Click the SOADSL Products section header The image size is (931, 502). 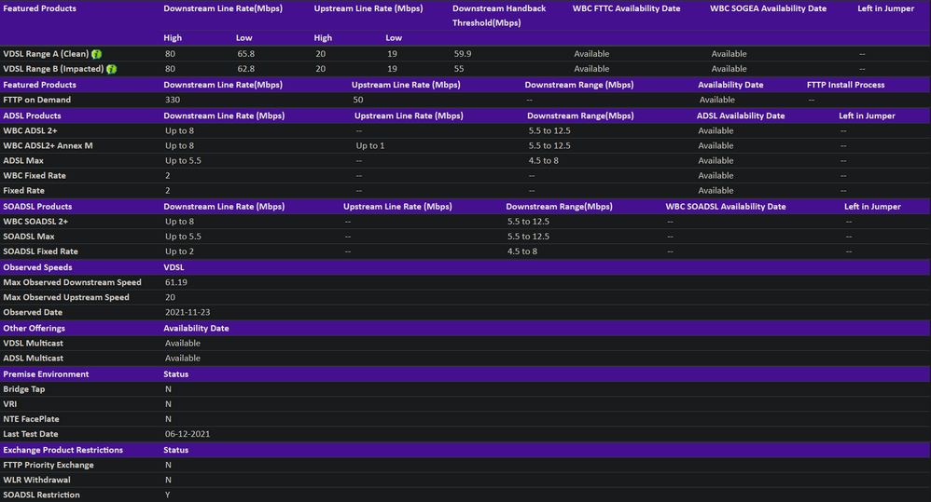point(37,206)
